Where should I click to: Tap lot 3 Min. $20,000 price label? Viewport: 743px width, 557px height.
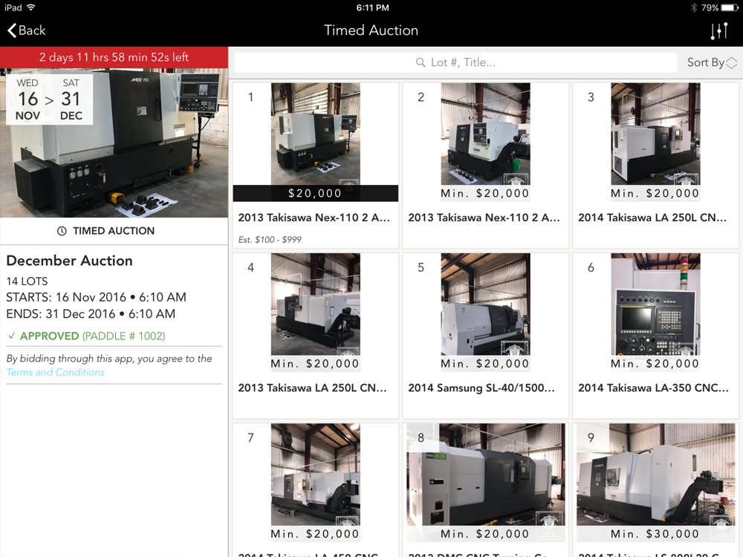coord(655,193)
